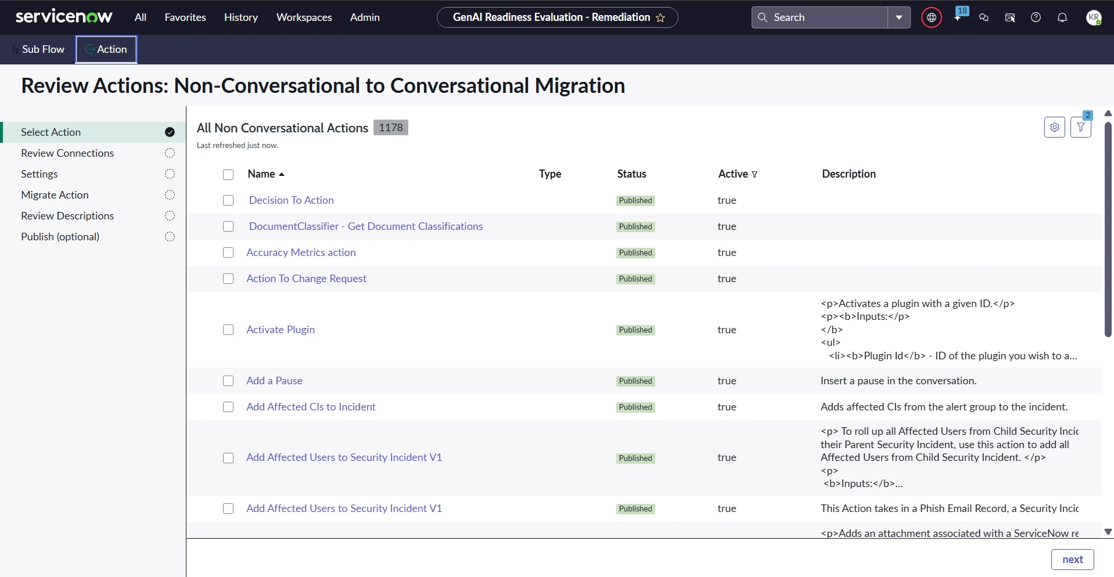Click the ServiceNow logo

[64, 17]
